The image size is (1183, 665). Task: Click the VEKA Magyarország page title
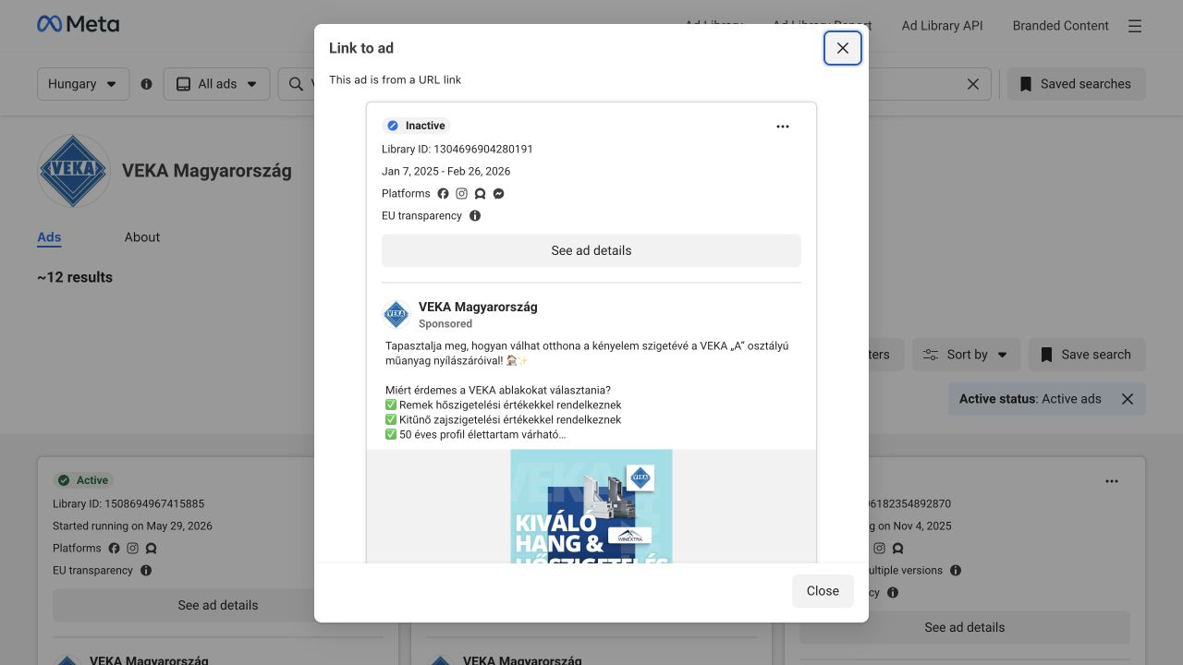(x=207, y=171)
